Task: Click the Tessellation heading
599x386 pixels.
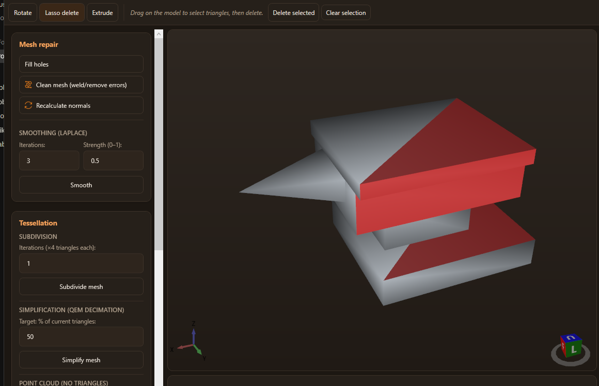Action: tap(38, 223)
